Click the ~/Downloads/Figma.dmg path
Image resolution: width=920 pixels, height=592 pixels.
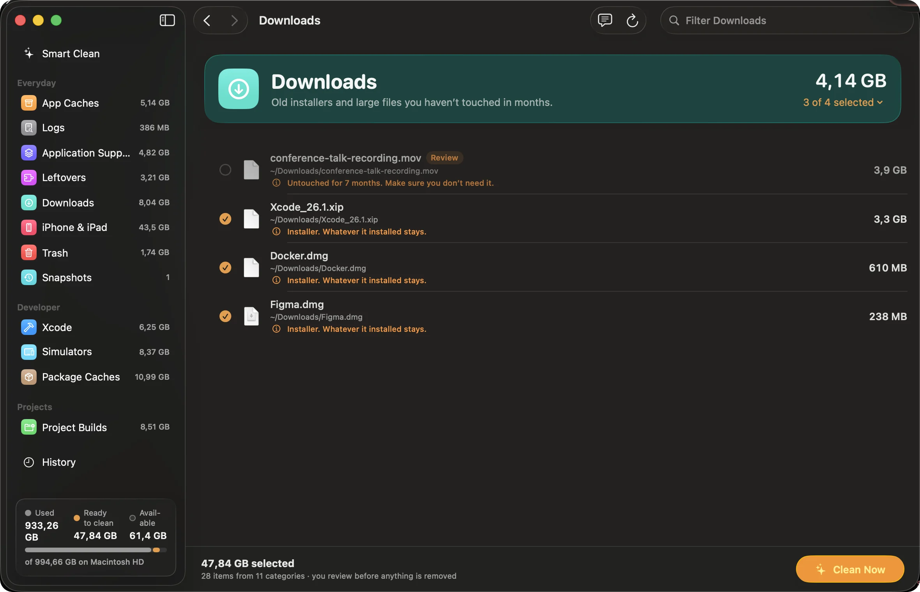pos(316,317)
